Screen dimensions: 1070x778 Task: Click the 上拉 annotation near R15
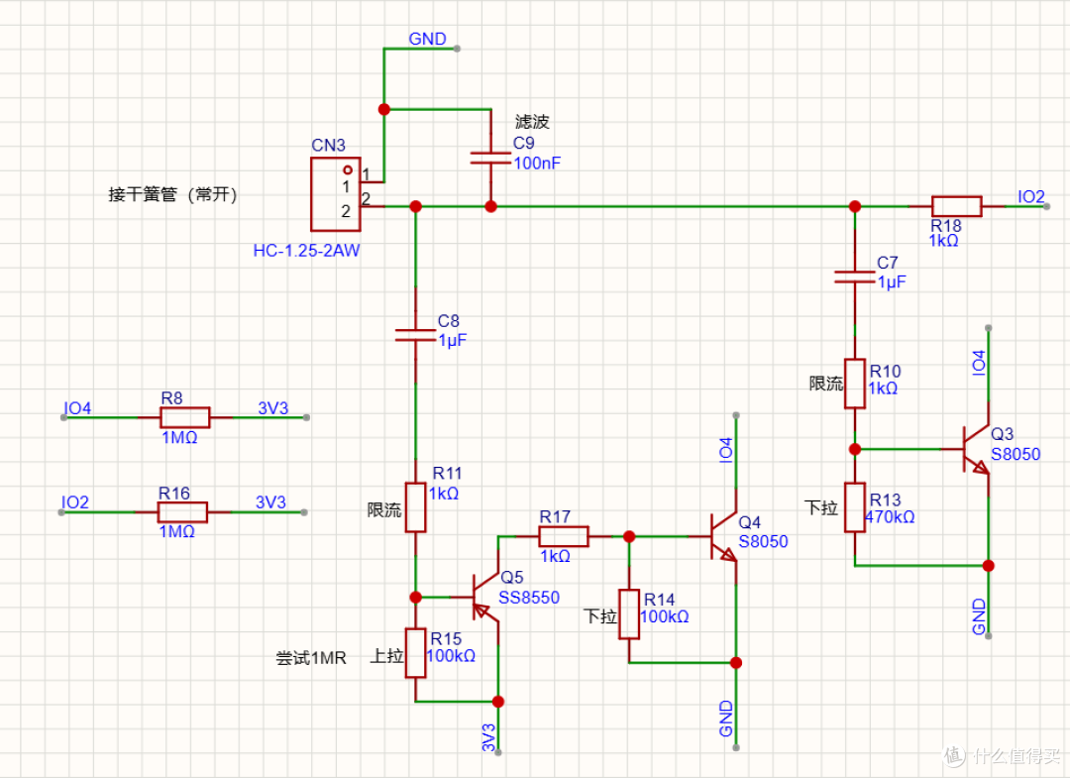pos(387,656)
